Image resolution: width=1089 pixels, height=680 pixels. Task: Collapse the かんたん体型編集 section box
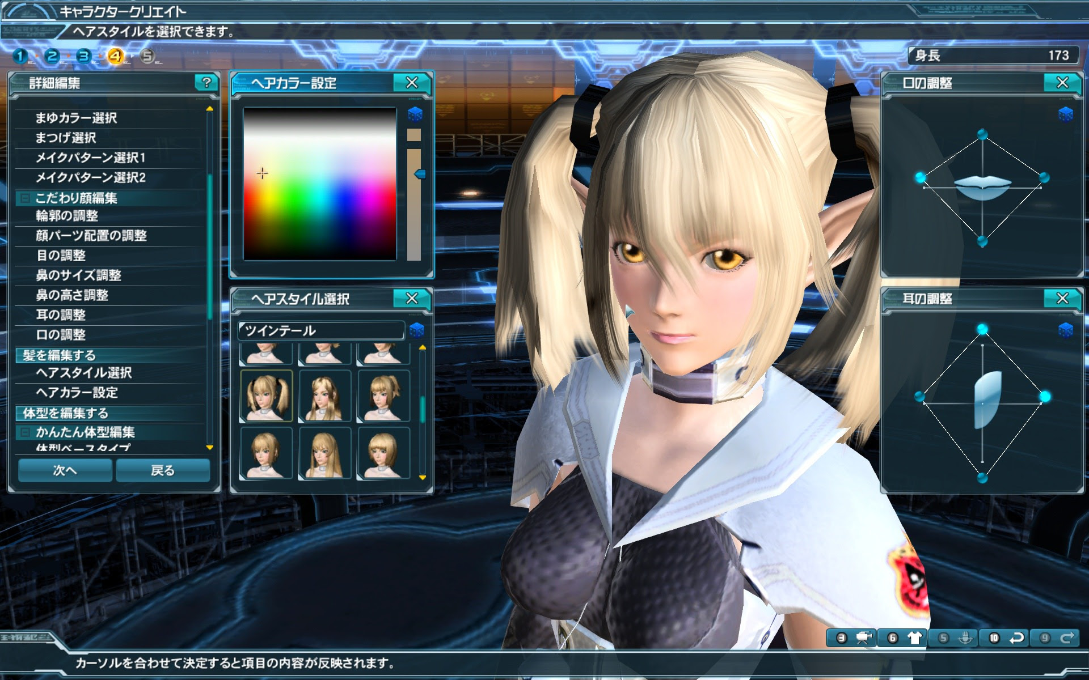point(25,432)
